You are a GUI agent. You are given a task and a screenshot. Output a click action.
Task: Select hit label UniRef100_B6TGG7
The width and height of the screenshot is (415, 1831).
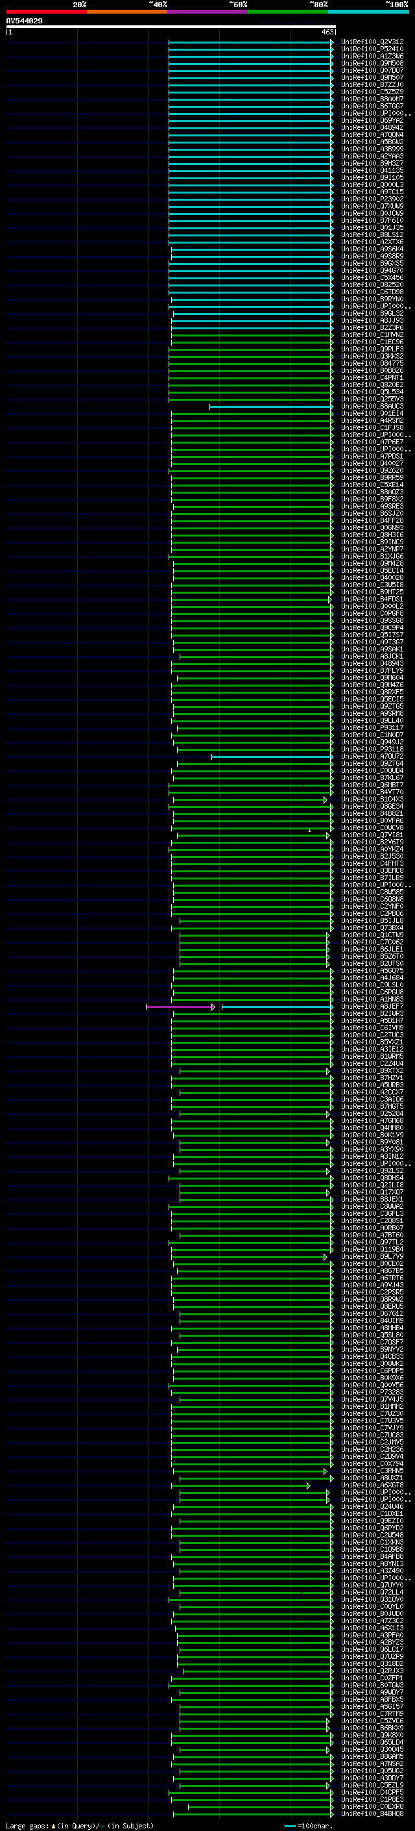tap(372, 106)
